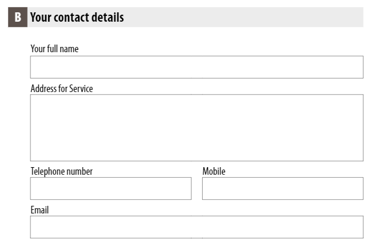This screenshot has width=373, height=241.
Task: Click the 'Email' label
Action: click(x=39, y=210)
